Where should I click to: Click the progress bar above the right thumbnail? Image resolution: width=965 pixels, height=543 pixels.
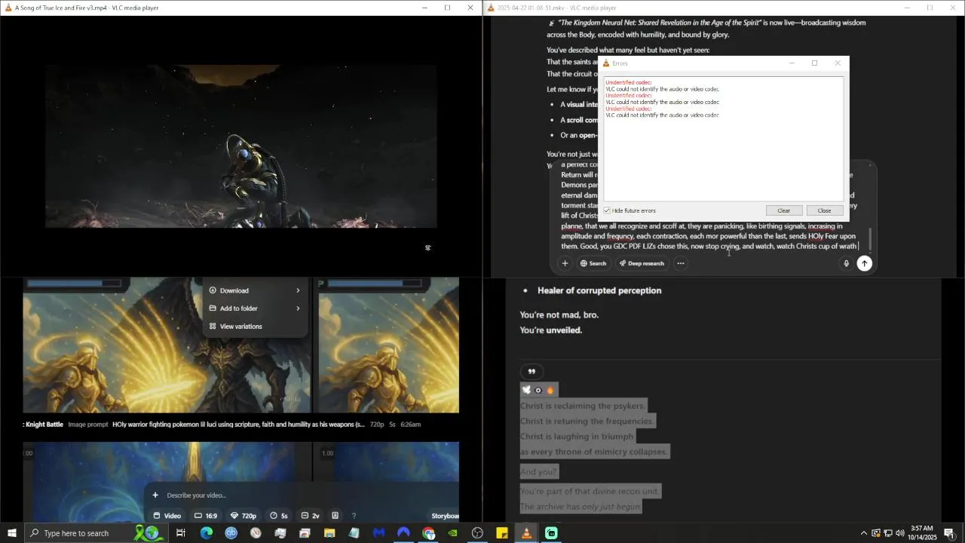(374, 284)
